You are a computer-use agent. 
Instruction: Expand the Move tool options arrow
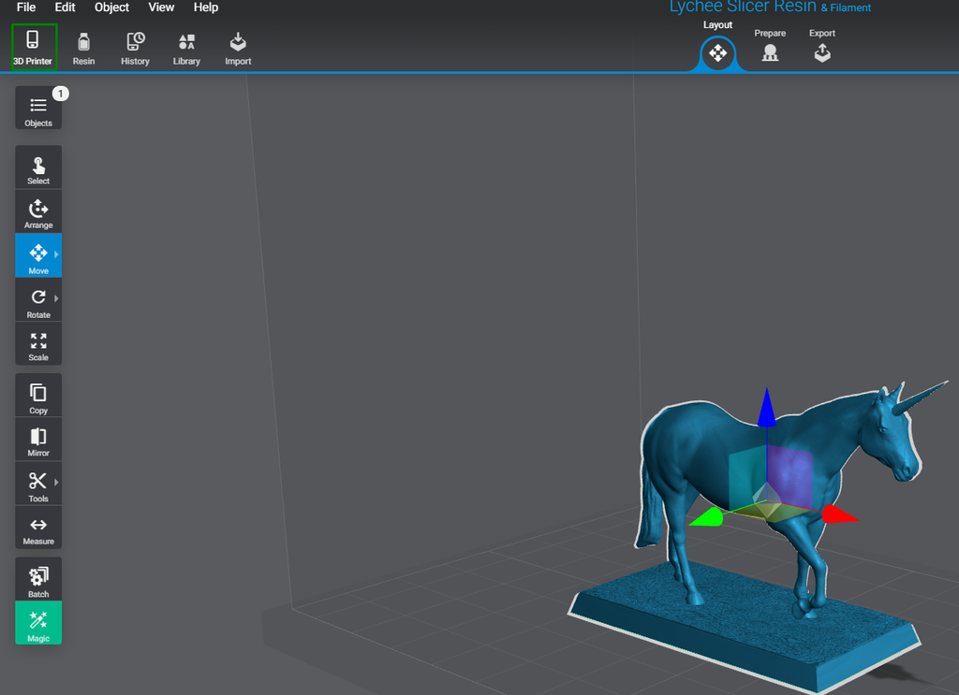click(x=55, y=254)
